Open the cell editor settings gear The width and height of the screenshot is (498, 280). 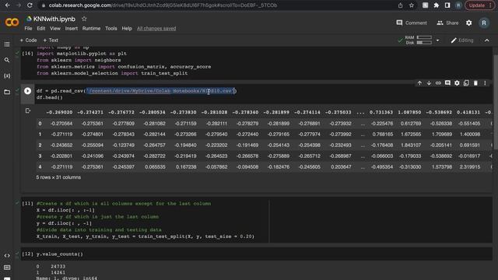tap(457, 83)
